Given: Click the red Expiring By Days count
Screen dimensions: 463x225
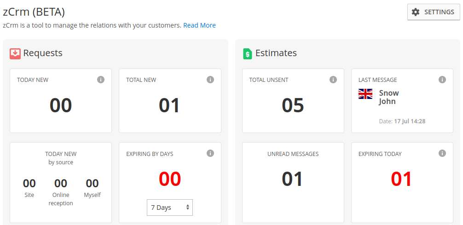Looking at the screenshot, I should point(169,179).
